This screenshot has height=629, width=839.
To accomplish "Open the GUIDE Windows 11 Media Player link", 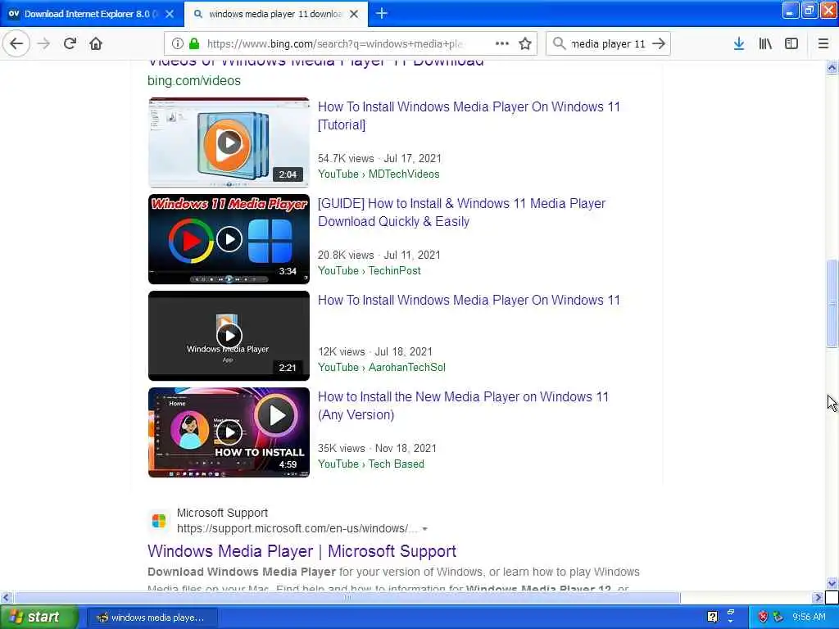I will 461,212.
